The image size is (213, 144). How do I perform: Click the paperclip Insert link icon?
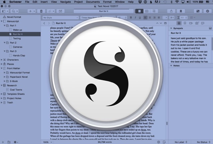[50, 11]
